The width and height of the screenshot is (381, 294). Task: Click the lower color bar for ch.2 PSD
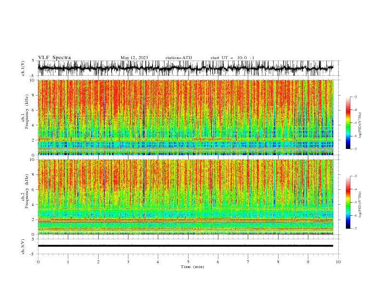[348, 202]
